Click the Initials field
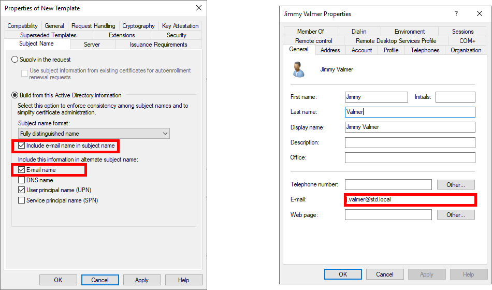This screenshot has width=492, height=290. [455, 97]
